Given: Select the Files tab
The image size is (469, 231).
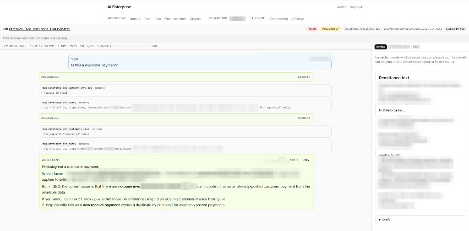Looking at the screenshot, I should 416,47.
